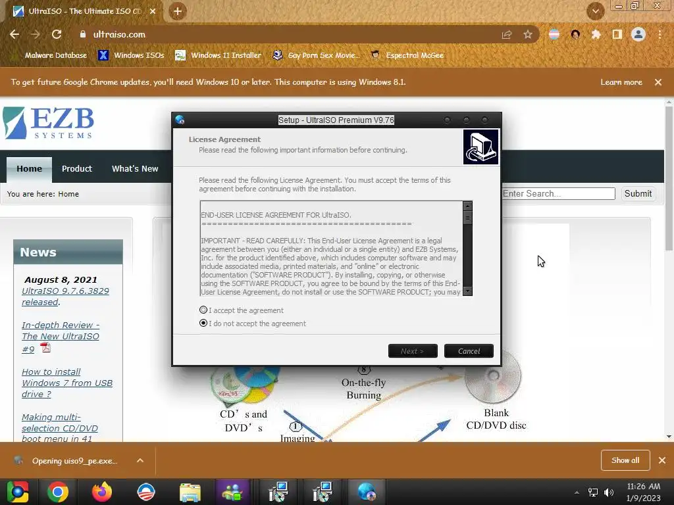Screen dimensions: 674x505
Task: Expand the uiso9_pe.exe download options chevron
Action: 140,460
